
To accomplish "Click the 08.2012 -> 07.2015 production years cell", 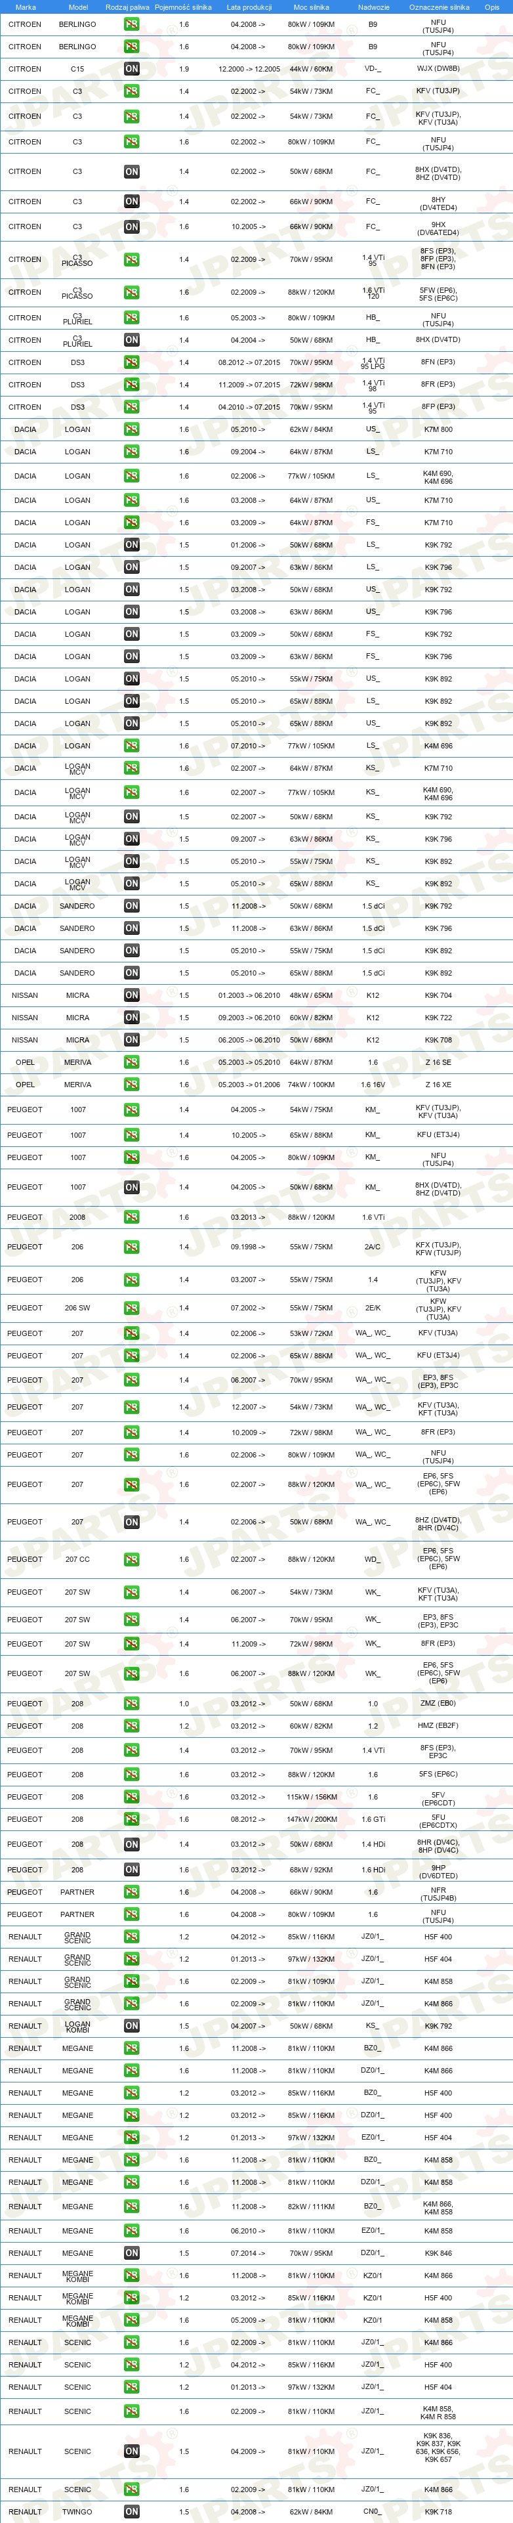I will click(249, 362).
